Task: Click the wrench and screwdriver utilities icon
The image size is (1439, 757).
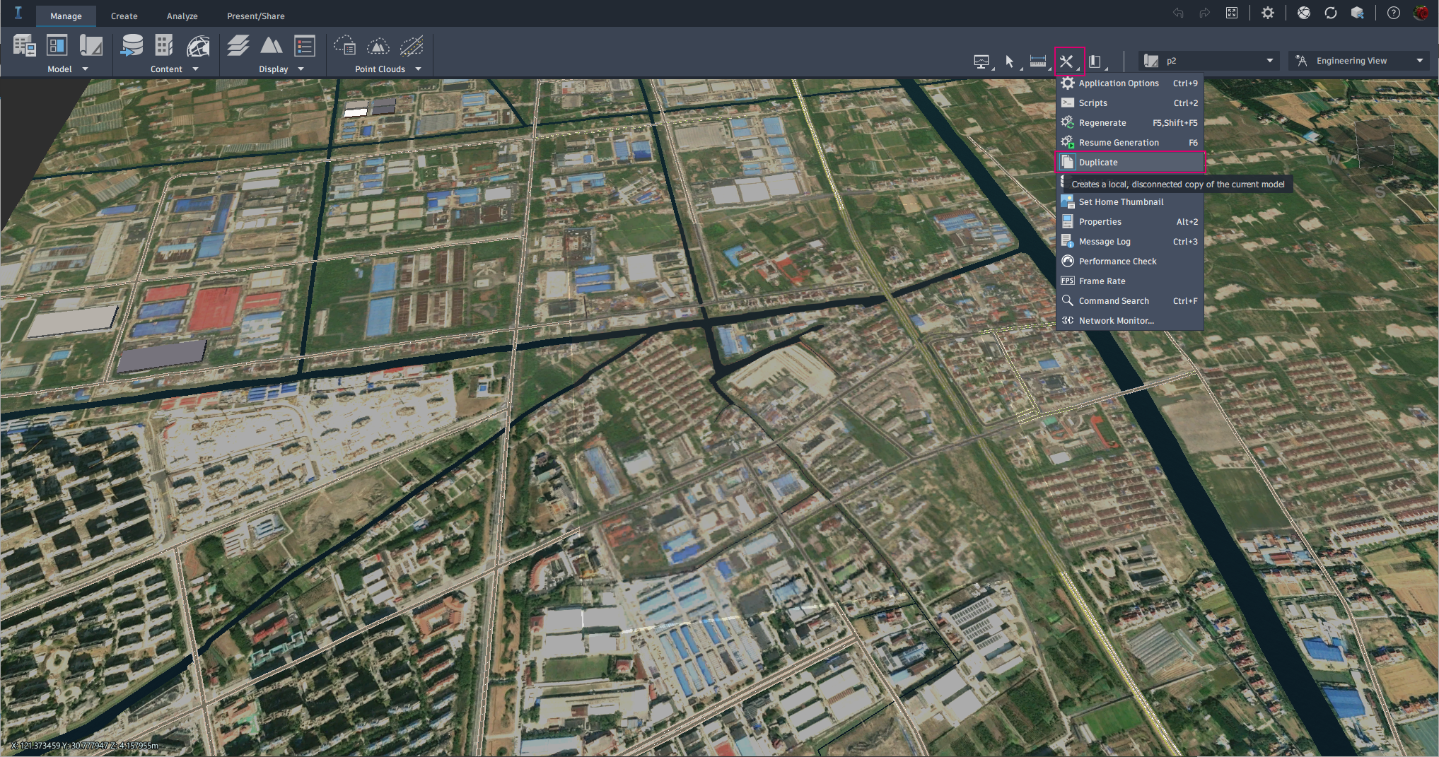Action: (1067, 61)
